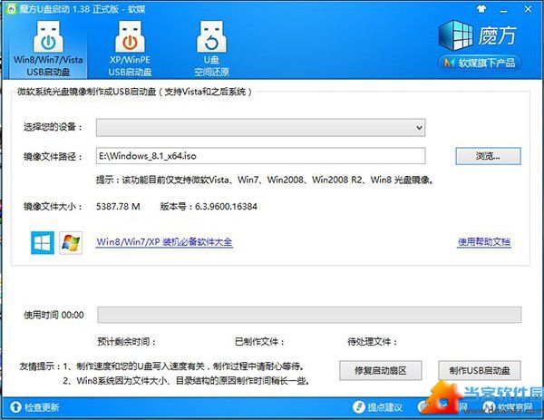This screenshot has width=544, height=420.
Task: Click the 已制作文件 label
Action: 259,342
